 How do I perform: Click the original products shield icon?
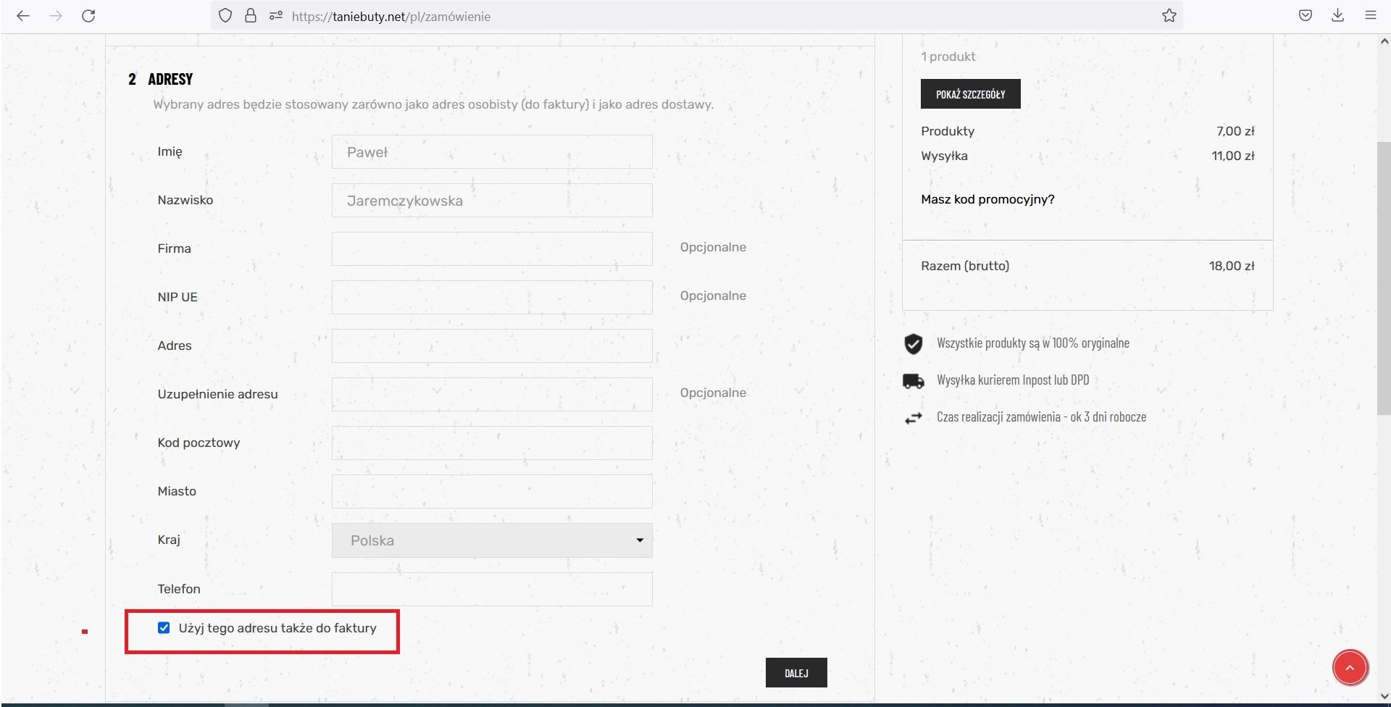[x=914, y=343]
